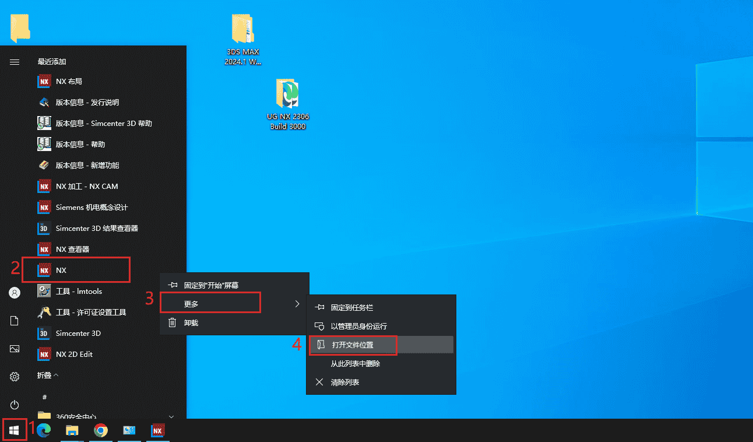Click the 版本信息 - 帮助 icon
Viewport: 753px width, 442px height.
coord(44,145)
